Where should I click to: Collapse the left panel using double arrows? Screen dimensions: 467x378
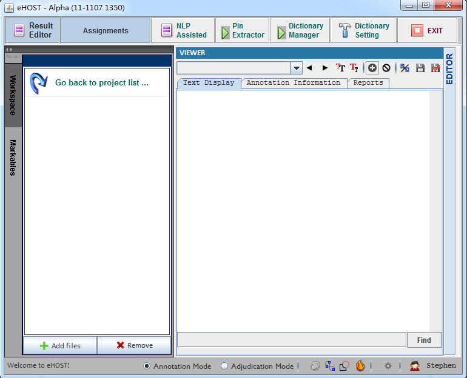click(9, 50)
